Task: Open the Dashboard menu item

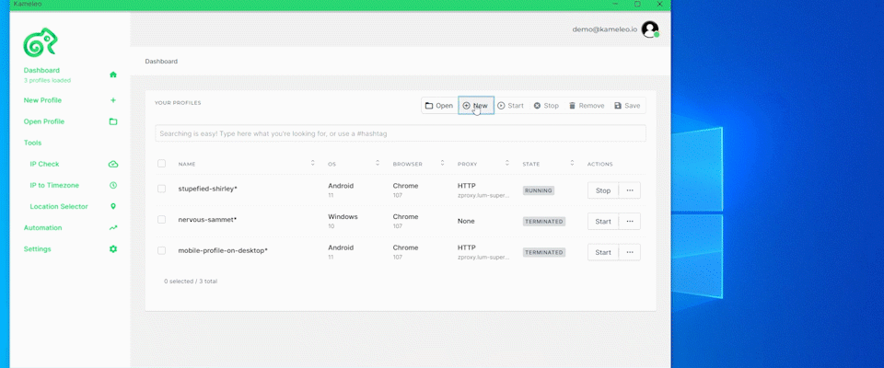Action: (41, 71)
